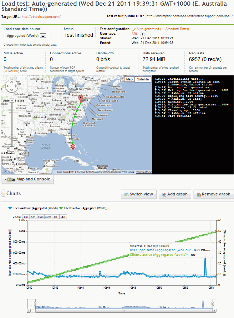234x318 pixels.
Task: Click the red target marker in Florida
Action: pyautogui.click(x=73, y=146)
